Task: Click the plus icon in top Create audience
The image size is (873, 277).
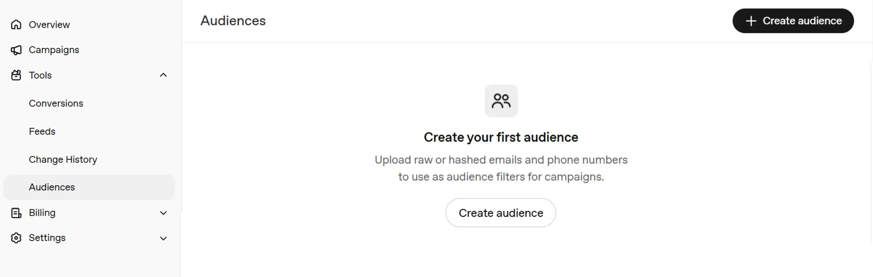Action: (751, 21)
